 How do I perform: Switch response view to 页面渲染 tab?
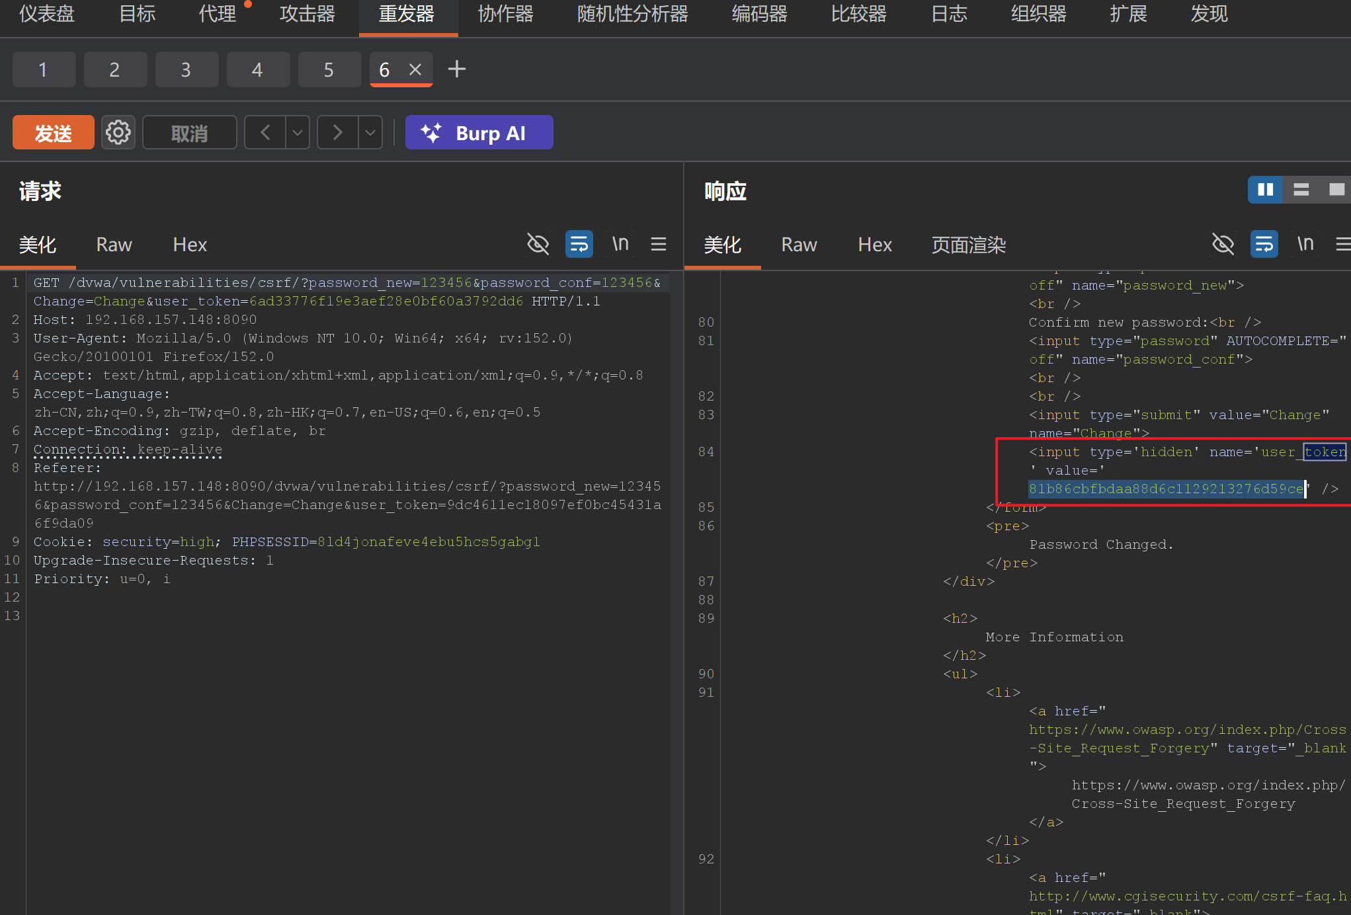(969, 245)
